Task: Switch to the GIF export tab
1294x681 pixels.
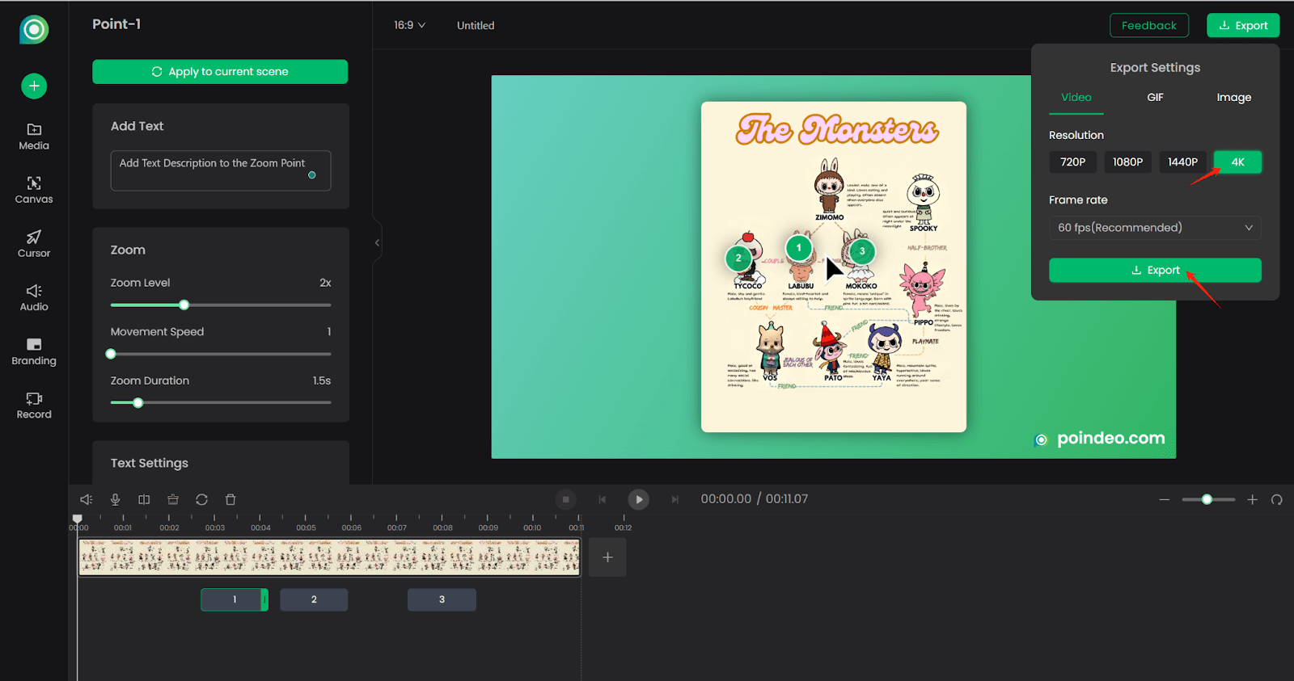Action: [1155, 97]
